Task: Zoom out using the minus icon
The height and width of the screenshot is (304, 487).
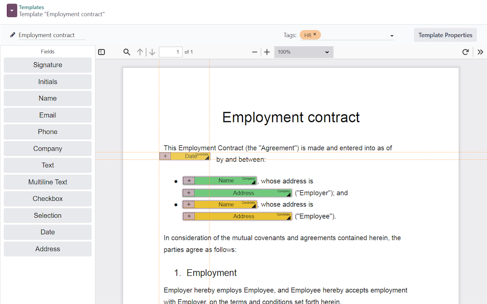Action: click(x=254, y=52)
